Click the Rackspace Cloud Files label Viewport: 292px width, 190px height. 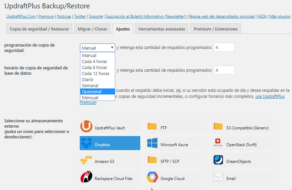(x=114, y=179)
